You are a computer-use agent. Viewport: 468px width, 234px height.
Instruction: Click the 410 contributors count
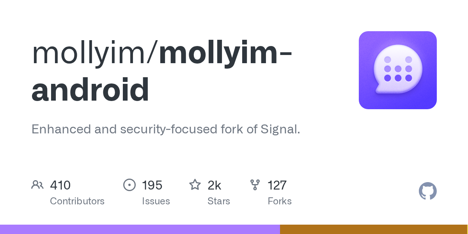click(x=60, y=185)
